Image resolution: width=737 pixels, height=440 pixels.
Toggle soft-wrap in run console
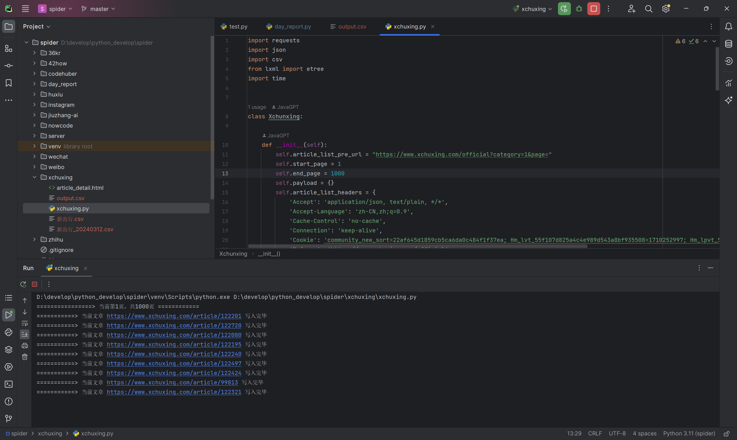click(25, 323)
